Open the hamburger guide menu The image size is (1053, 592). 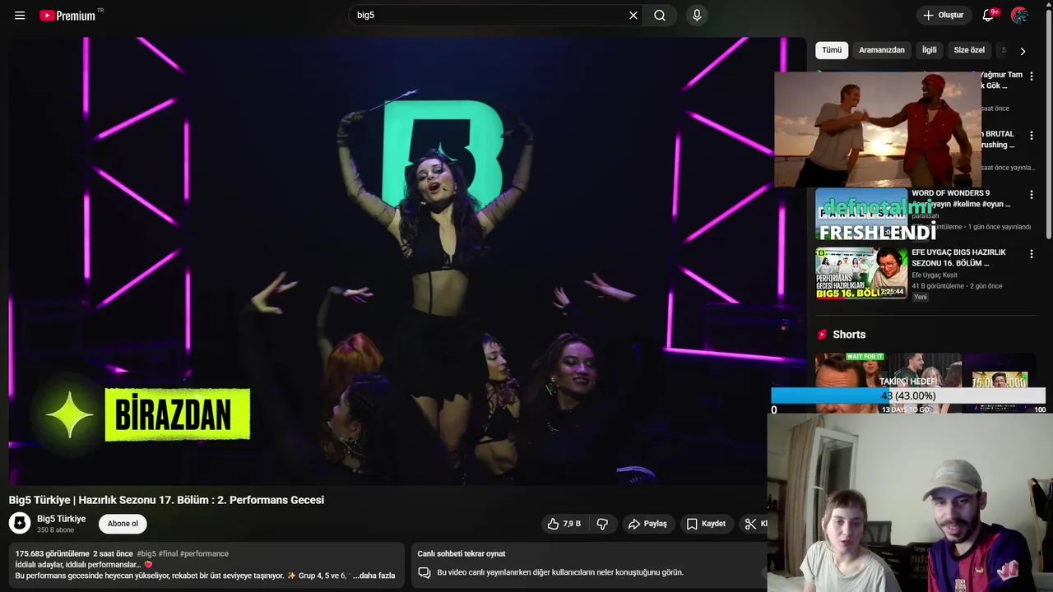click(20, 16)
